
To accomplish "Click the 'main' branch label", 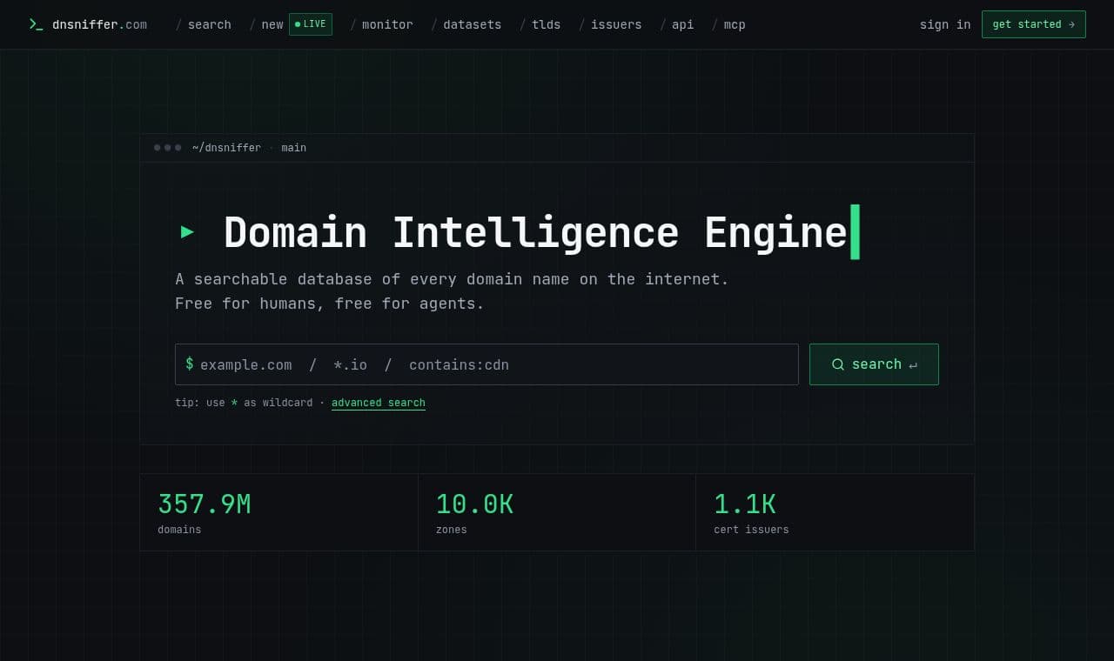I will (x=294, y=148).
